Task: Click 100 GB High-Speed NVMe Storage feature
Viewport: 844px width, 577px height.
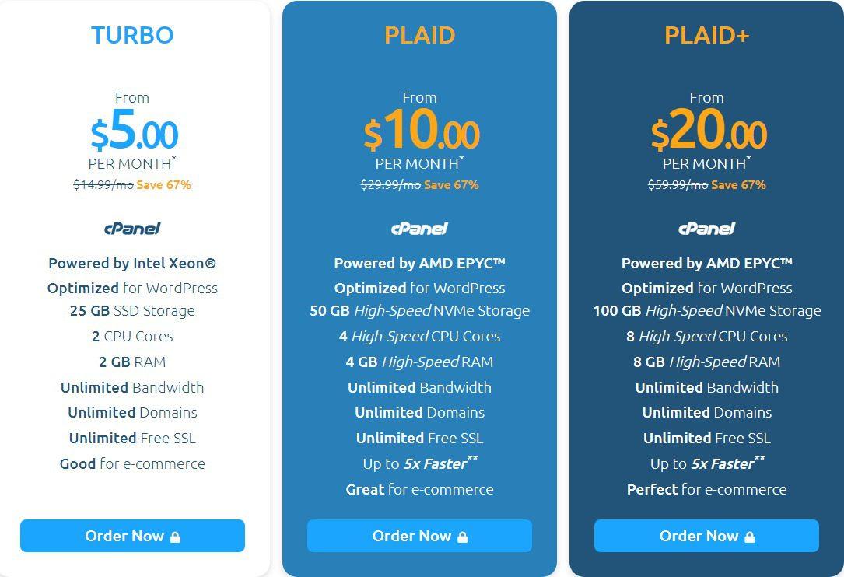Action: coord(707,310)
